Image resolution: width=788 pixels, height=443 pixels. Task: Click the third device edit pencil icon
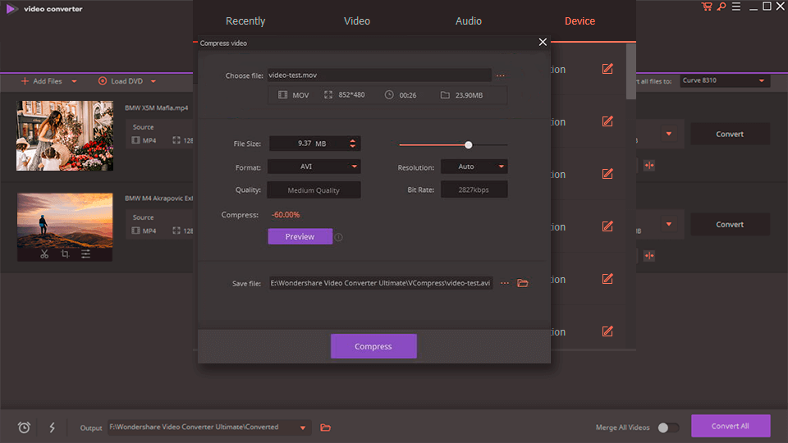607,174
